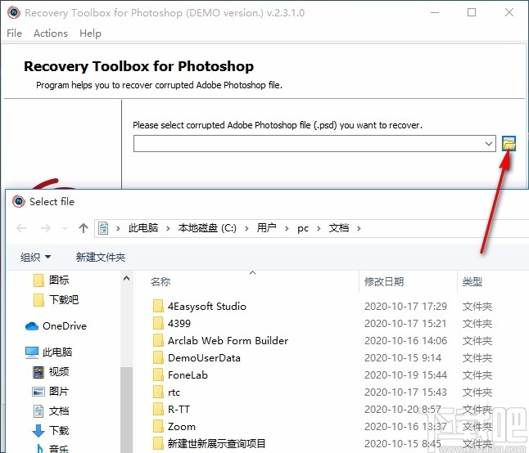Click the date 2020-10-17 17:29
The height and width of the screenshot is (453, 529).
tap(405, 306)
